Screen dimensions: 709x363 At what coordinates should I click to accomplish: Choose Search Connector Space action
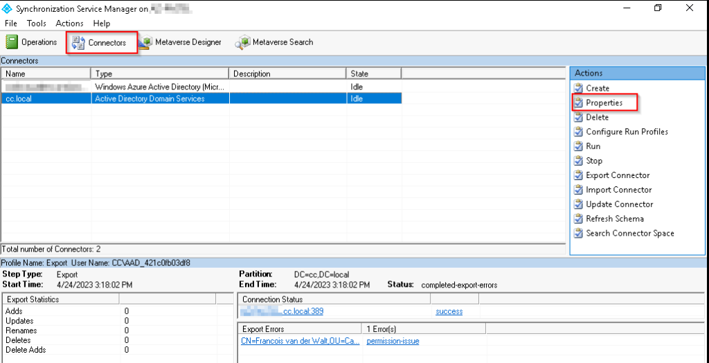click(x=629, y=233)
